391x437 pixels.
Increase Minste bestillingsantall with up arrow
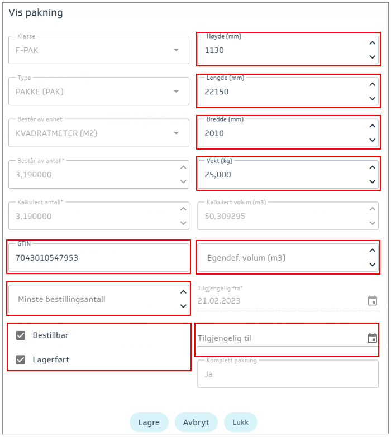(183, 292)
